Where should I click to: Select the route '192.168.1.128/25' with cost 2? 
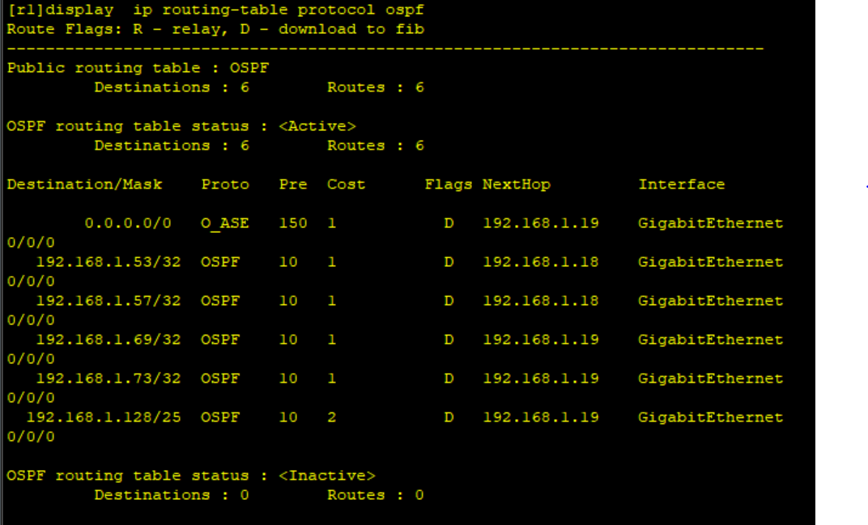tap(105, 417)
